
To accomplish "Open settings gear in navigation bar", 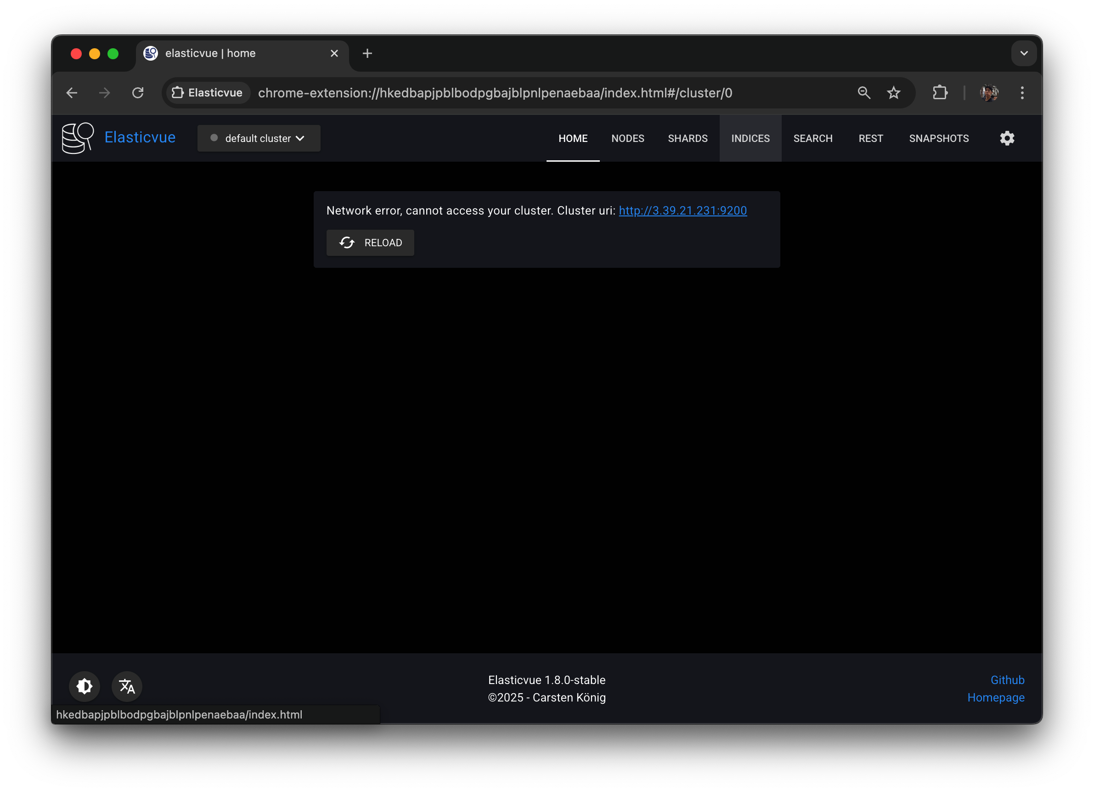I will pyautogui.click(x=1007, y=139).
